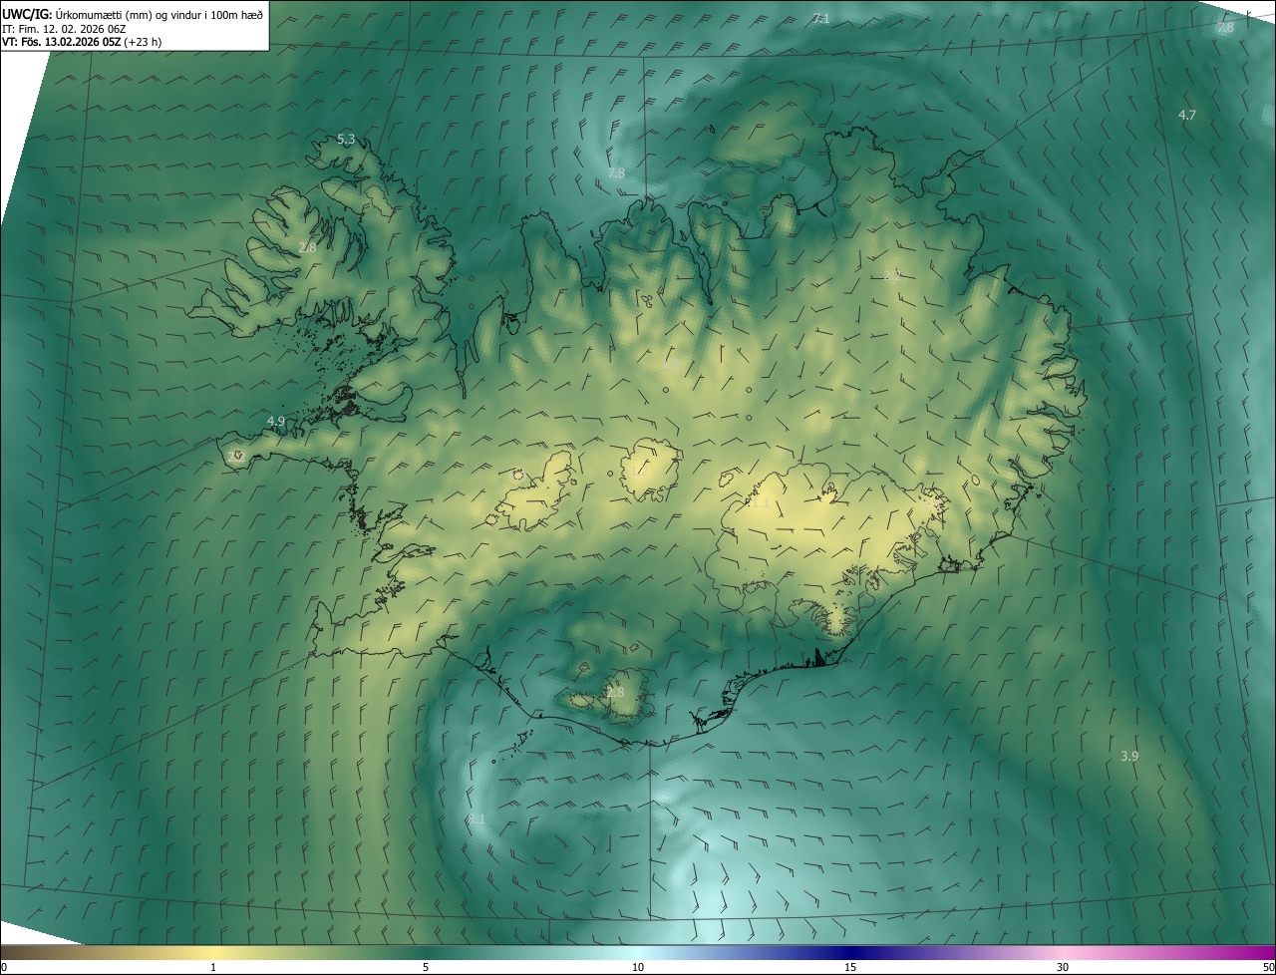Screen dimensions: 1276x975
Task: Click the 1.1 value label on the glacier
Action: pos(759,503)
